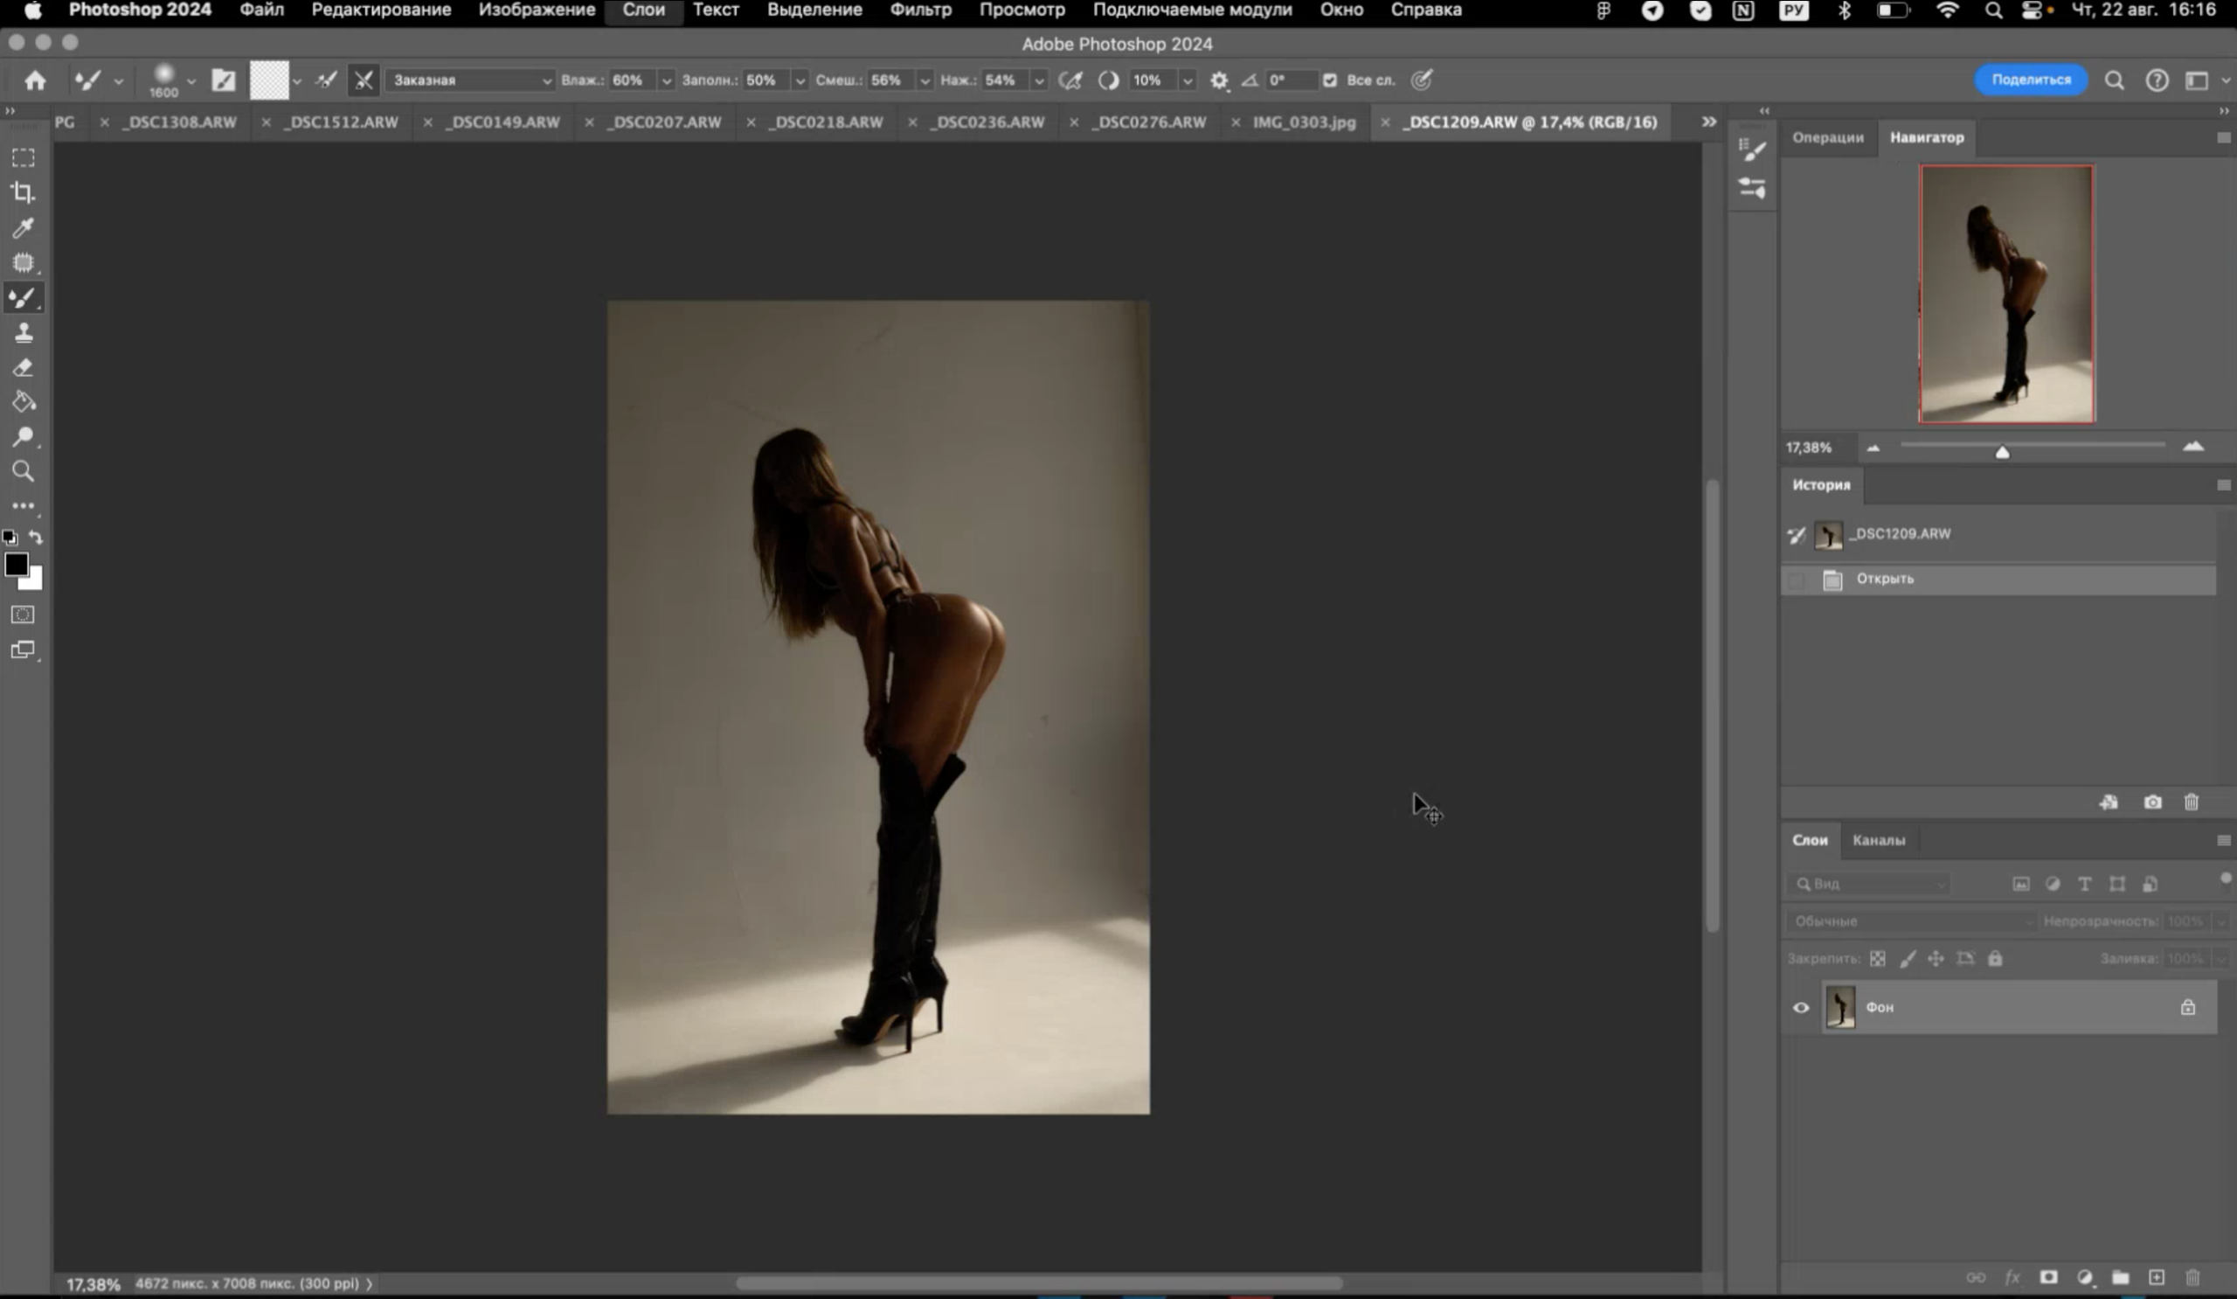The image size is (2237, 1299).
Task: Open the Discover help icon
Action: (2157, 80)
